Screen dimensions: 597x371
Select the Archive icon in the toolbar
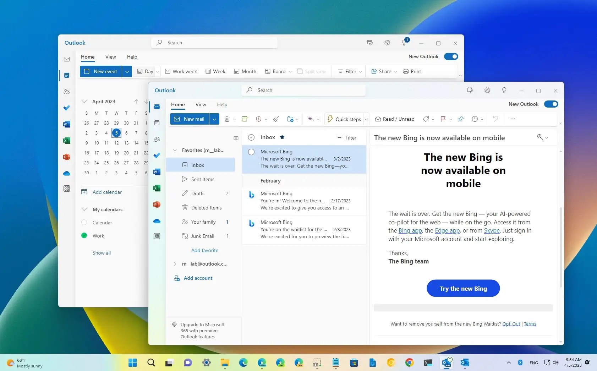click(244, 119)
